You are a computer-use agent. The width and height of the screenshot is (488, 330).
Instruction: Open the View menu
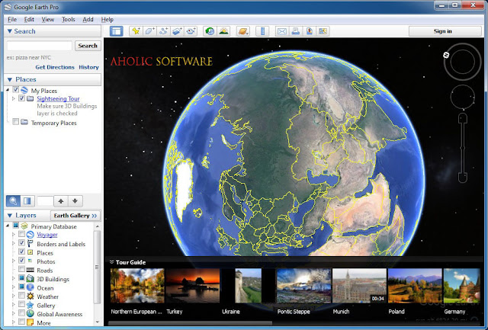[x=47, y=19]
